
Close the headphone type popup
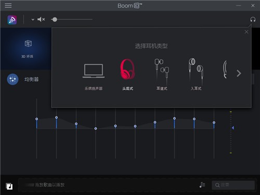click(246, 32)
